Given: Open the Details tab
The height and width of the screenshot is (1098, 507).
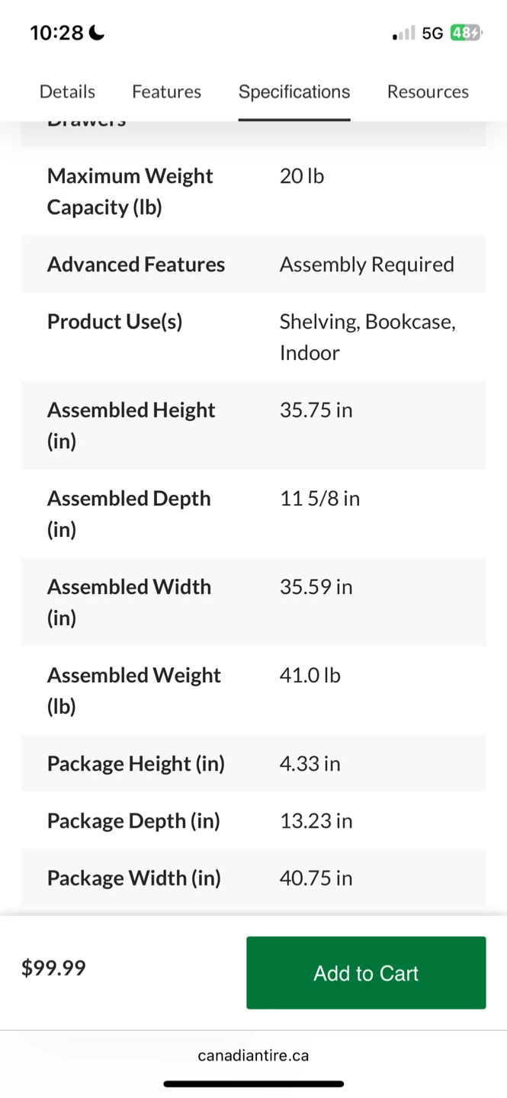Looking at the screenshot, I should coord(67,91).
